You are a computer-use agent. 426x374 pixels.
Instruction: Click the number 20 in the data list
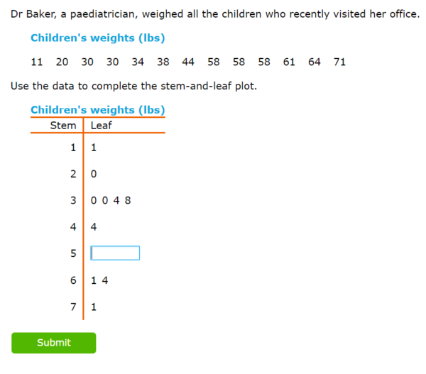pyautogui.click(x=62, y=62)
